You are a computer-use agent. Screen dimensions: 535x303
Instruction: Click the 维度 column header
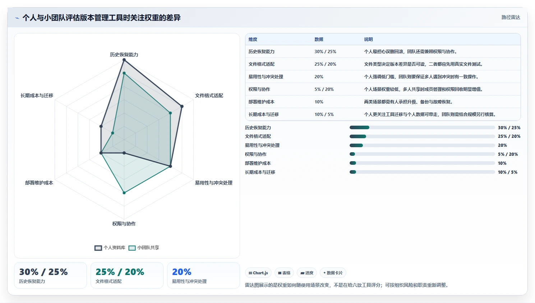253,39
